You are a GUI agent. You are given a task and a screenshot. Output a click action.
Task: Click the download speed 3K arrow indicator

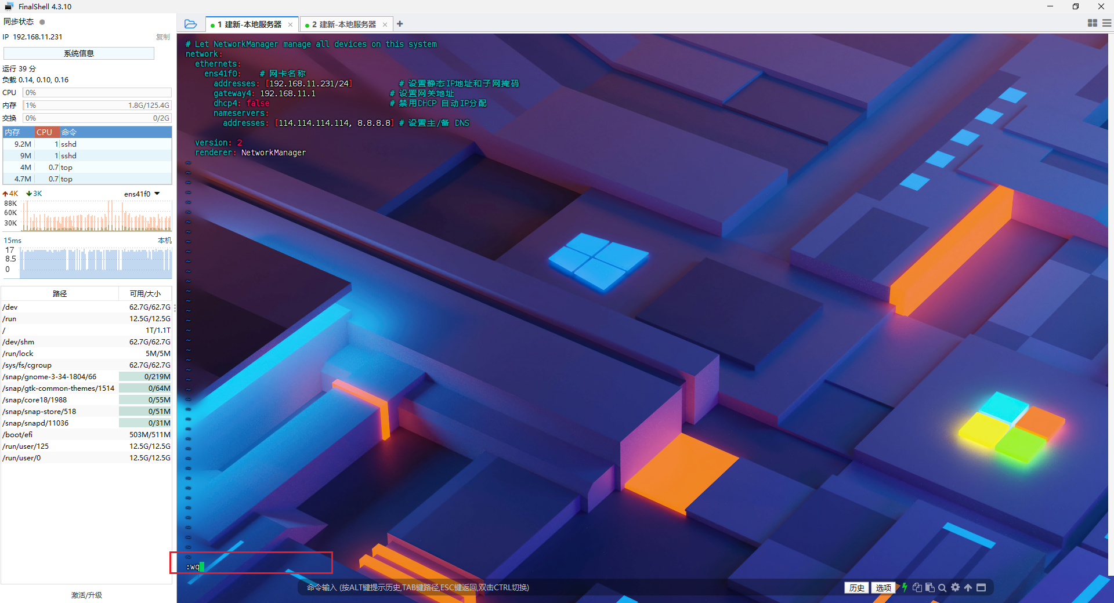pyautogui.click(x=34, y=194)
